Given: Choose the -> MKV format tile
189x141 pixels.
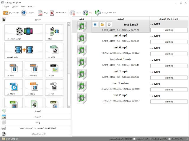Looking at the screenshot, I should click(14, 69).
